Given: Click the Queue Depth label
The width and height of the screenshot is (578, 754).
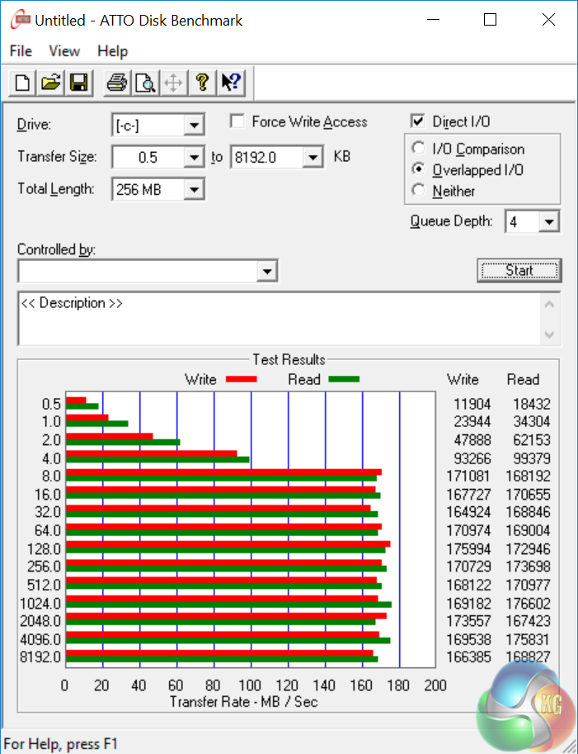Looking at the screenshot, I should point(451,221).
